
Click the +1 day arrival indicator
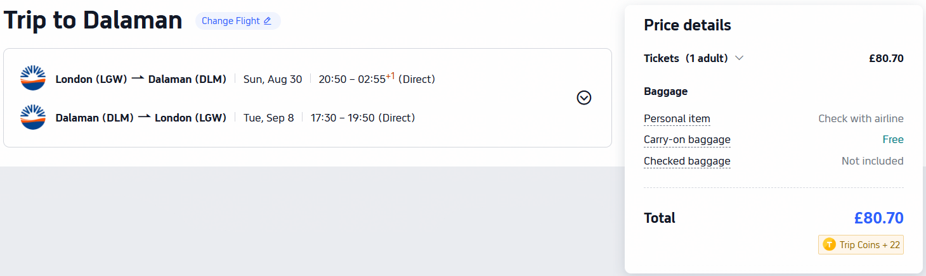pos(390,76)
